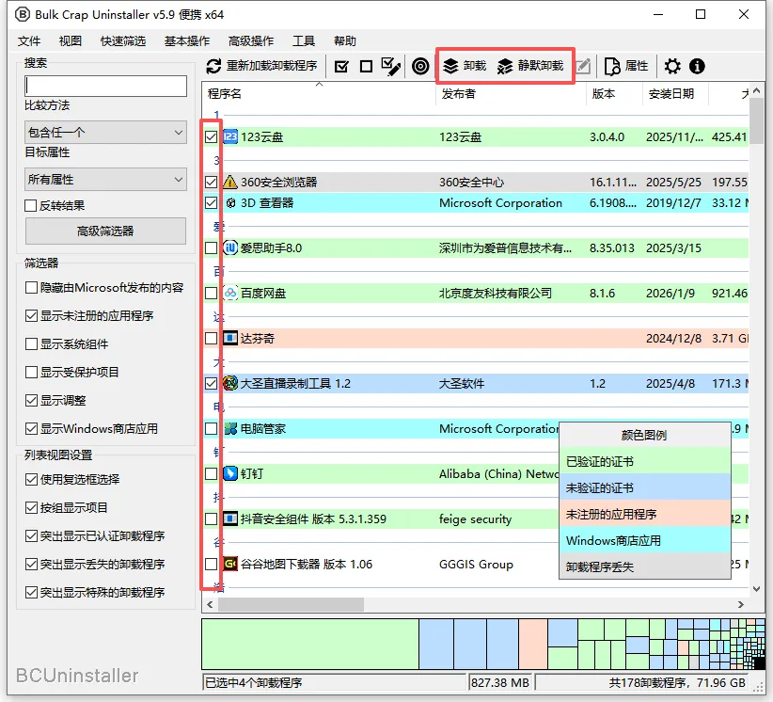Click the select-all checked box toolbar icon
Screen dimensions: 773x702
coord(341,66)
